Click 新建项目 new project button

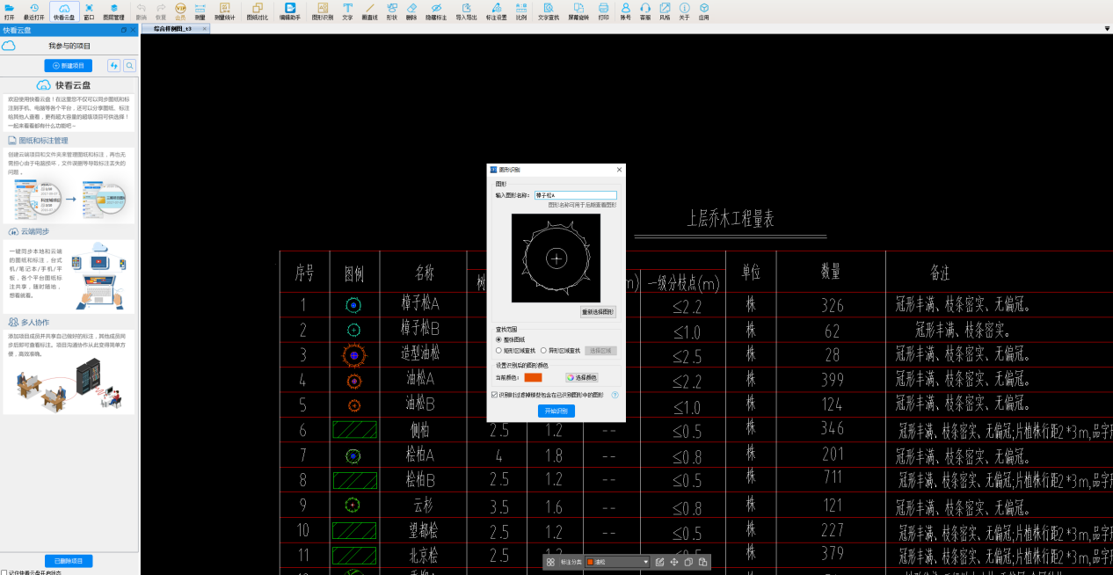pos(69,65)
